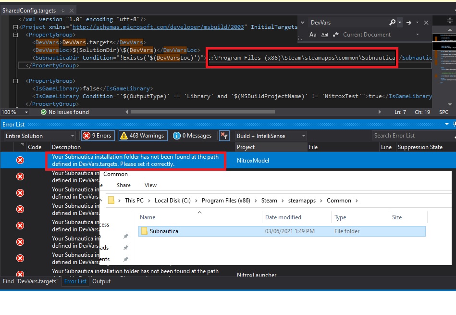The height and width of the screenshot is (315, 456).
Task: Expand the replace toggle chevron in Find box
Action: click(302, 23)
